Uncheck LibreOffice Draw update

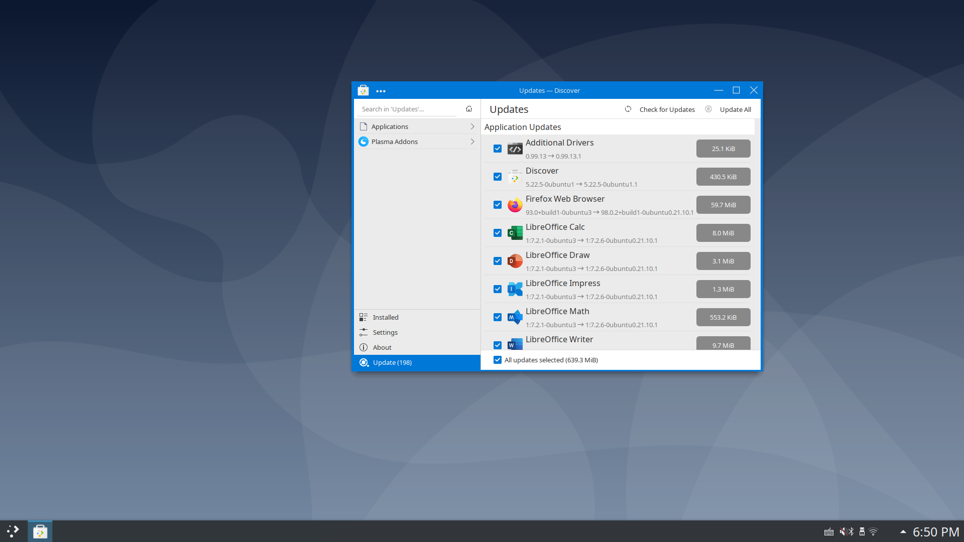click(498, 261)
